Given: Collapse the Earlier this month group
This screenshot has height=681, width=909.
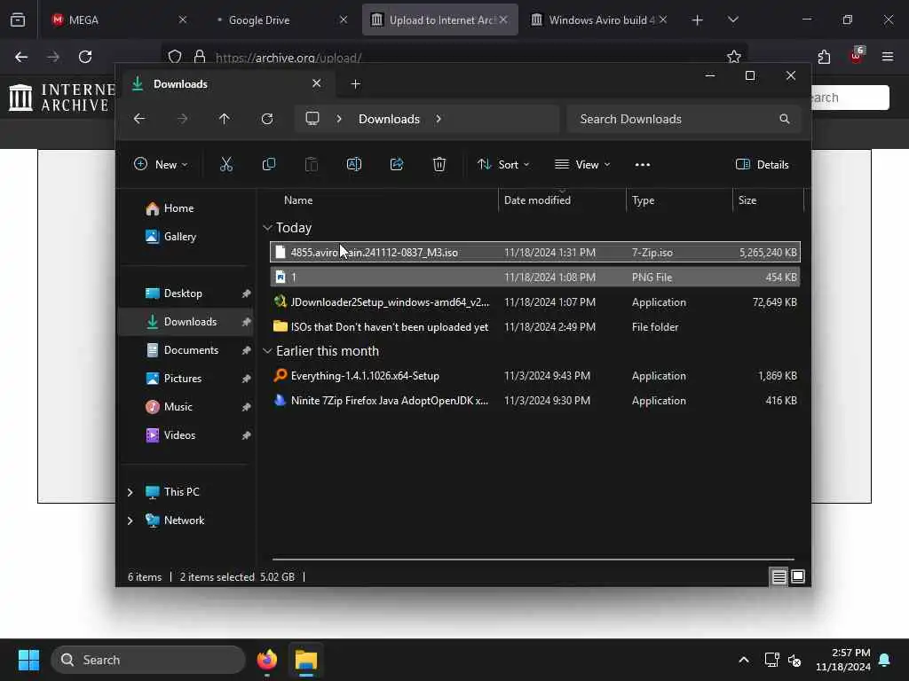Looking at the screenshot, I should [x=267, y=351].
